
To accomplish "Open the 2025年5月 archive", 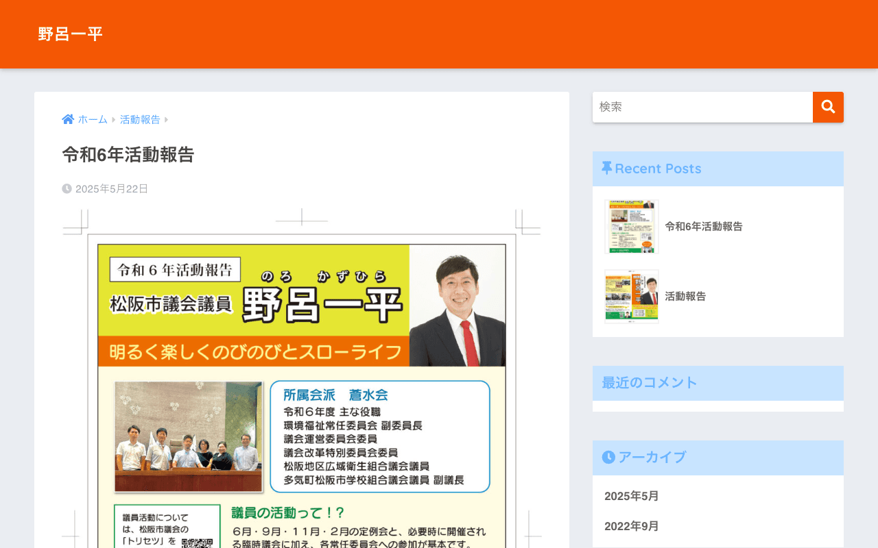I will [x=632, y=496].
